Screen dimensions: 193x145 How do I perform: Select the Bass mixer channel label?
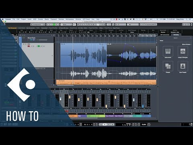click(x=82, y=116)
